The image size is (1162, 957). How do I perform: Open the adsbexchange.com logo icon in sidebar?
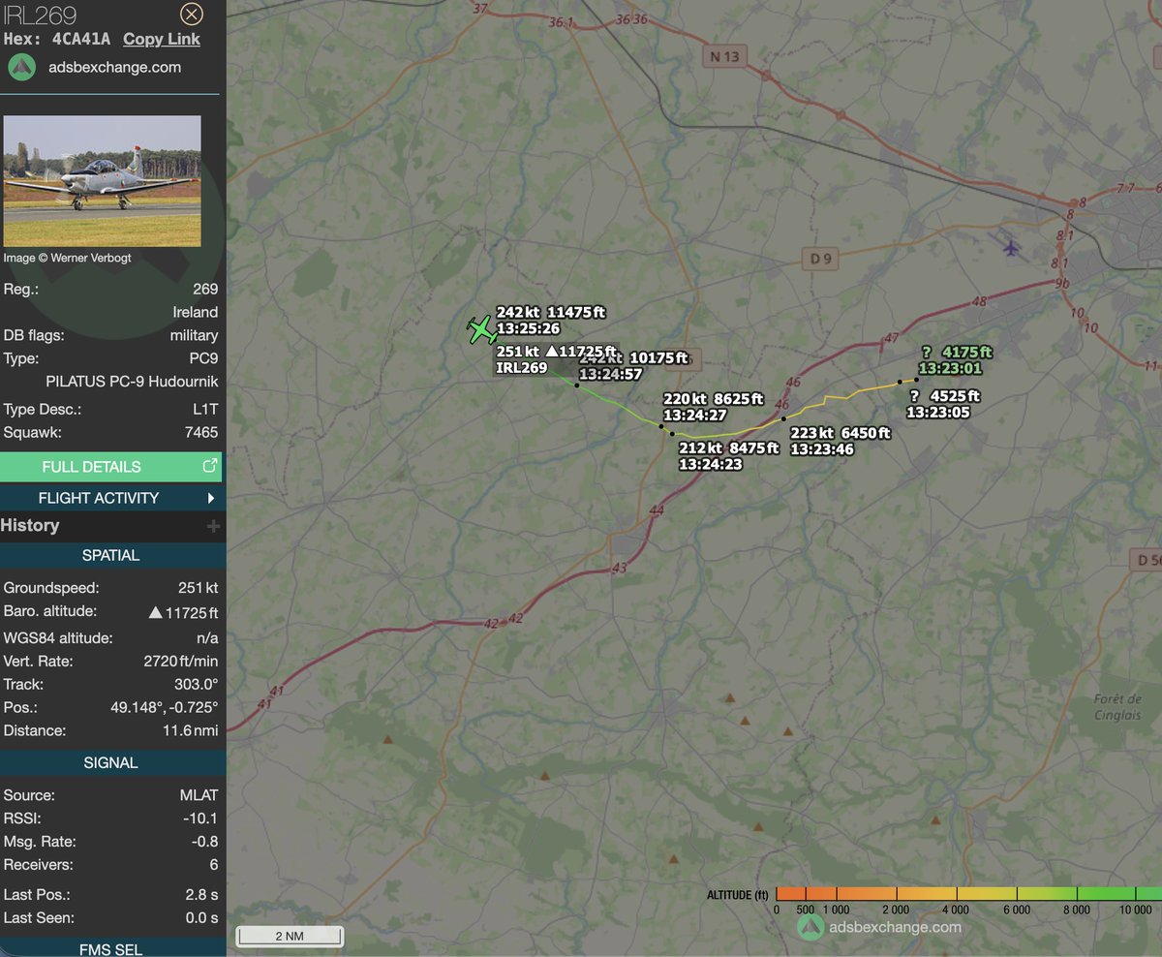tap(21, 68)
